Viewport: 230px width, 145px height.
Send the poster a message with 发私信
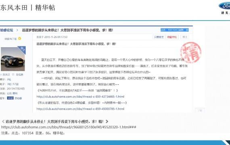point(18,75)
